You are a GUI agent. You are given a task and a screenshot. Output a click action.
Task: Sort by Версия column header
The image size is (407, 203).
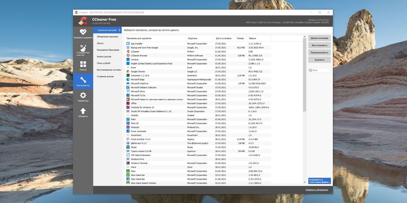tap(259, 38)
